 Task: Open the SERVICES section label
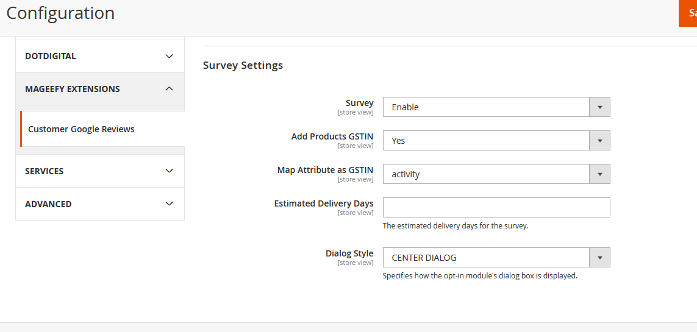pyautogui.click(x=45, y=171)
